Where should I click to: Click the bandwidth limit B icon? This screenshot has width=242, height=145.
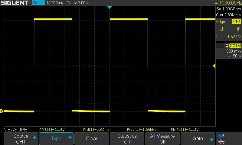(x=227, y=46)
